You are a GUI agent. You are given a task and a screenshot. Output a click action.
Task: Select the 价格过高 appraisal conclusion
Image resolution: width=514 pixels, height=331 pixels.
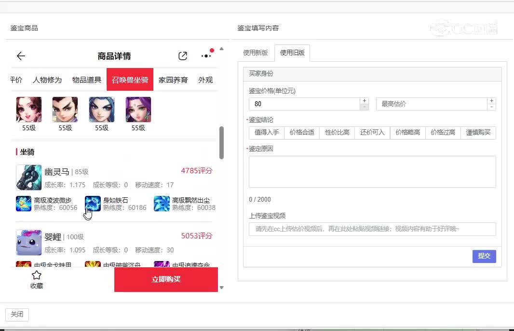tap(443, 132)
